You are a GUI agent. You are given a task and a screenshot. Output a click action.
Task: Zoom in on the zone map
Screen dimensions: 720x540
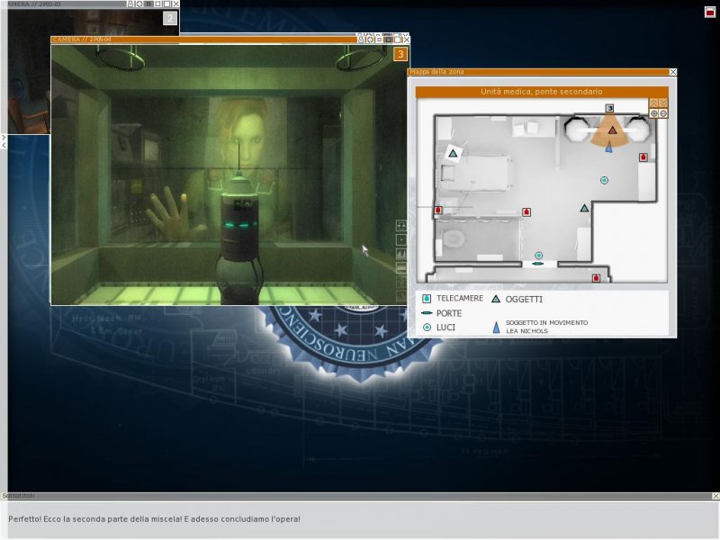[654, 113]
